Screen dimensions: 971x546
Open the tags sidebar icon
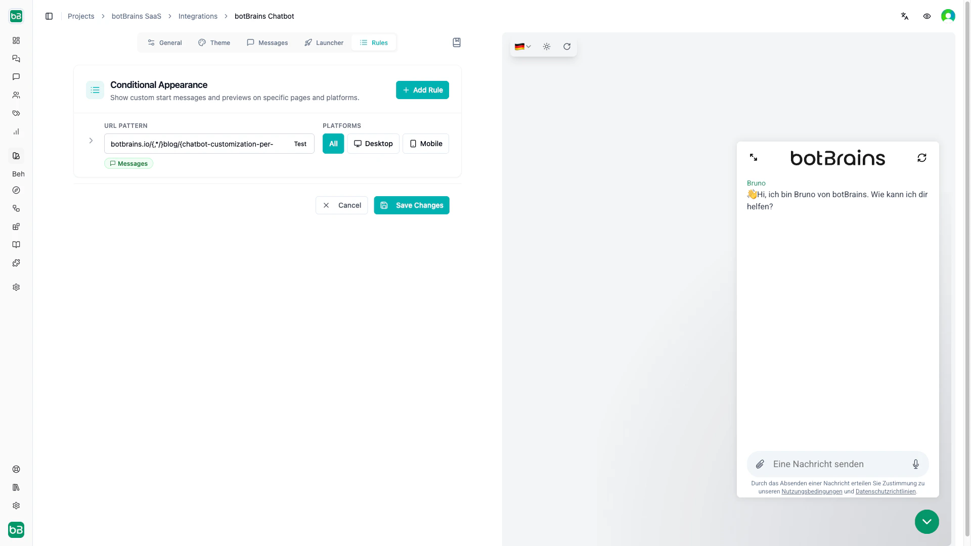[x=16, y=113]
